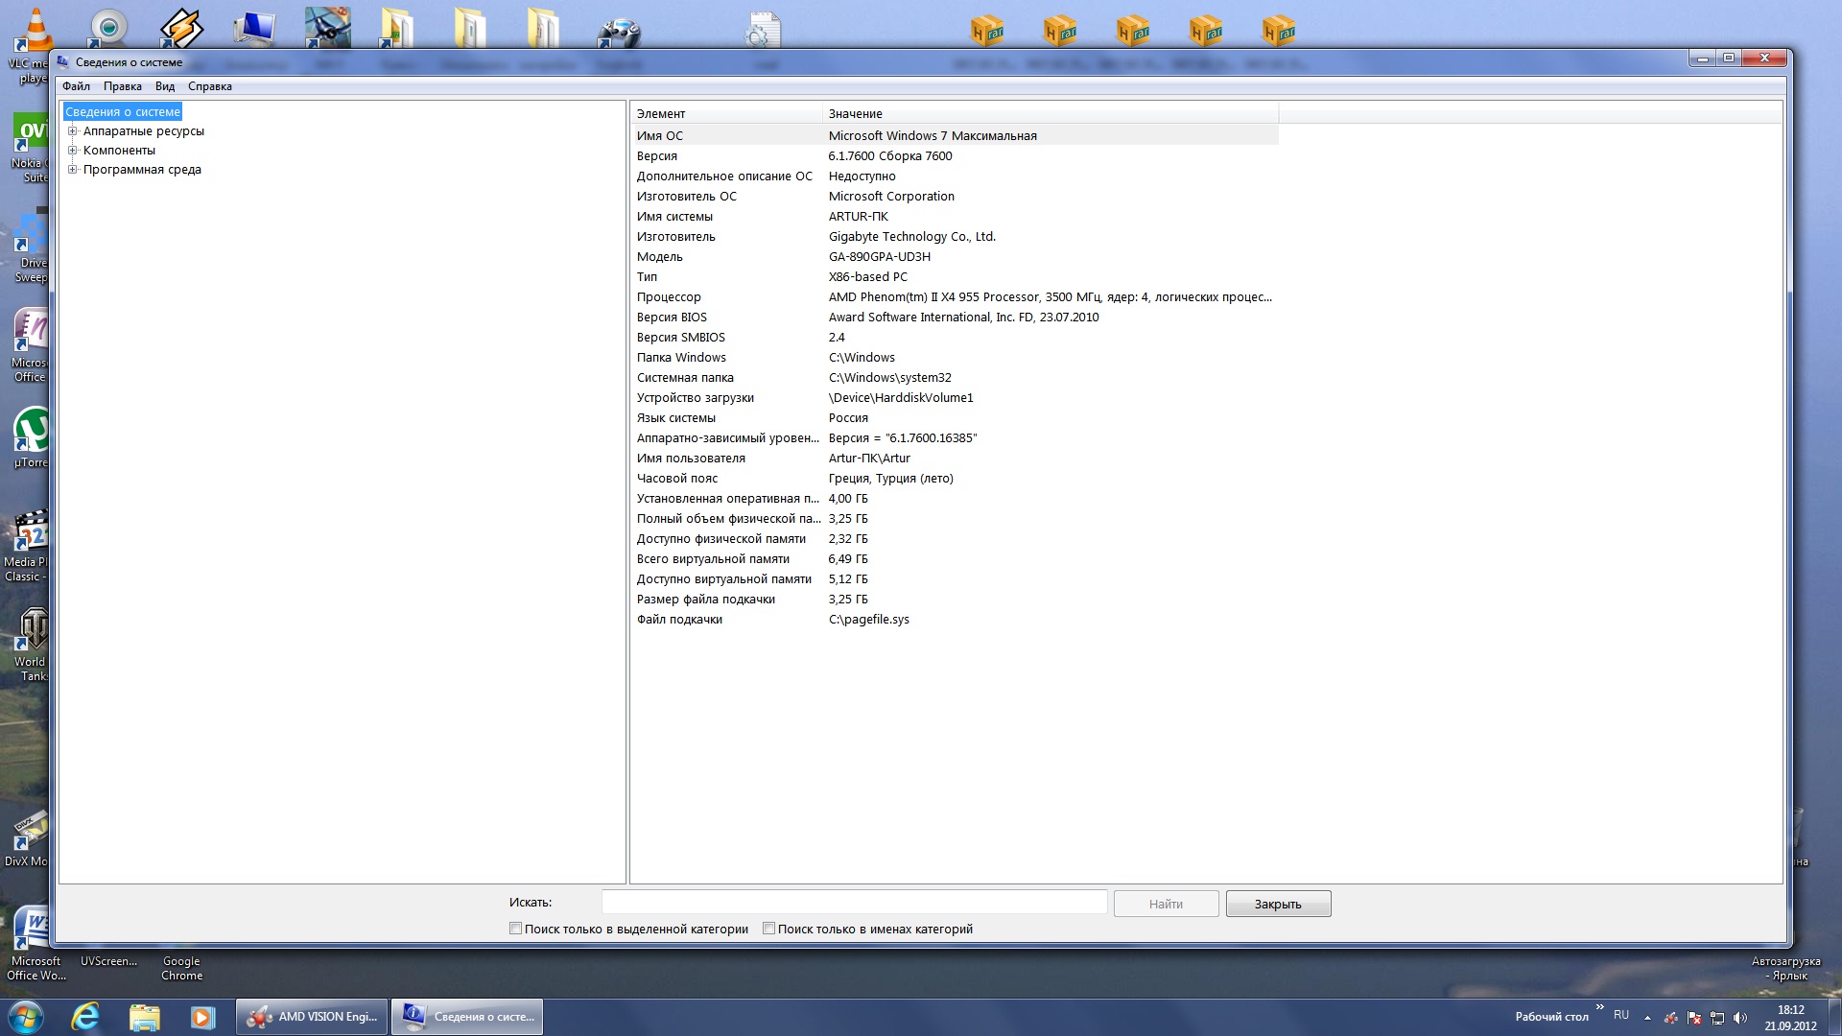Click the Закрыть button
The height and width of the screenshot is (1036, 1842).
pos(1278,904)
